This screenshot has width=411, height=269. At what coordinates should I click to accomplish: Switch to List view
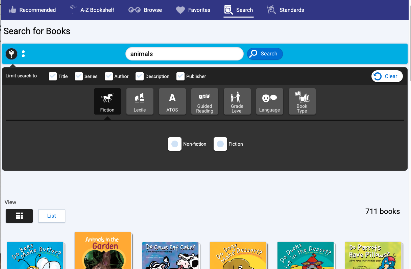pyautogui.click(x=52, y=216)
